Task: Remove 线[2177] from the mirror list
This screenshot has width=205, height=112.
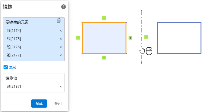Action: click(x=61, y=55)
